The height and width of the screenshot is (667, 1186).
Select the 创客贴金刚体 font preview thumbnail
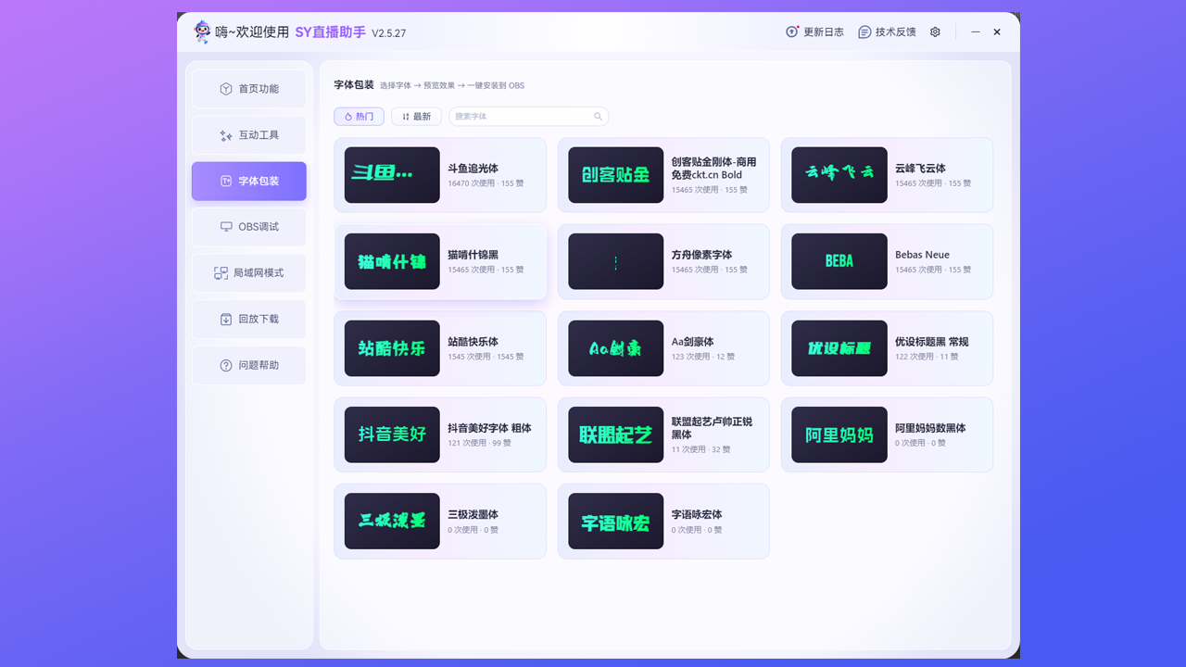(616, 175)
